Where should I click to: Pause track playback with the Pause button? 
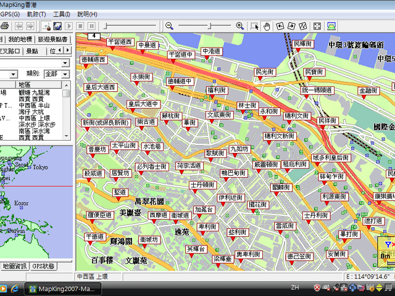91,26
